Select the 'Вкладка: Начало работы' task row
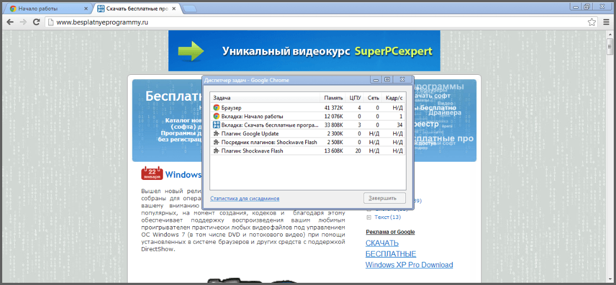The image size is (616, 285). point(307,116)
